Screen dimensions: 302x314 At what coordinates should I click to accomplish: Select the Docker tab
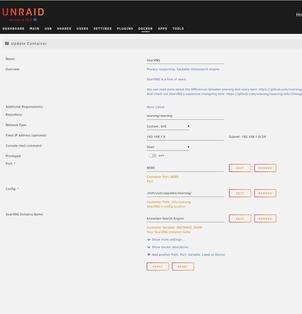click(146, 28)
